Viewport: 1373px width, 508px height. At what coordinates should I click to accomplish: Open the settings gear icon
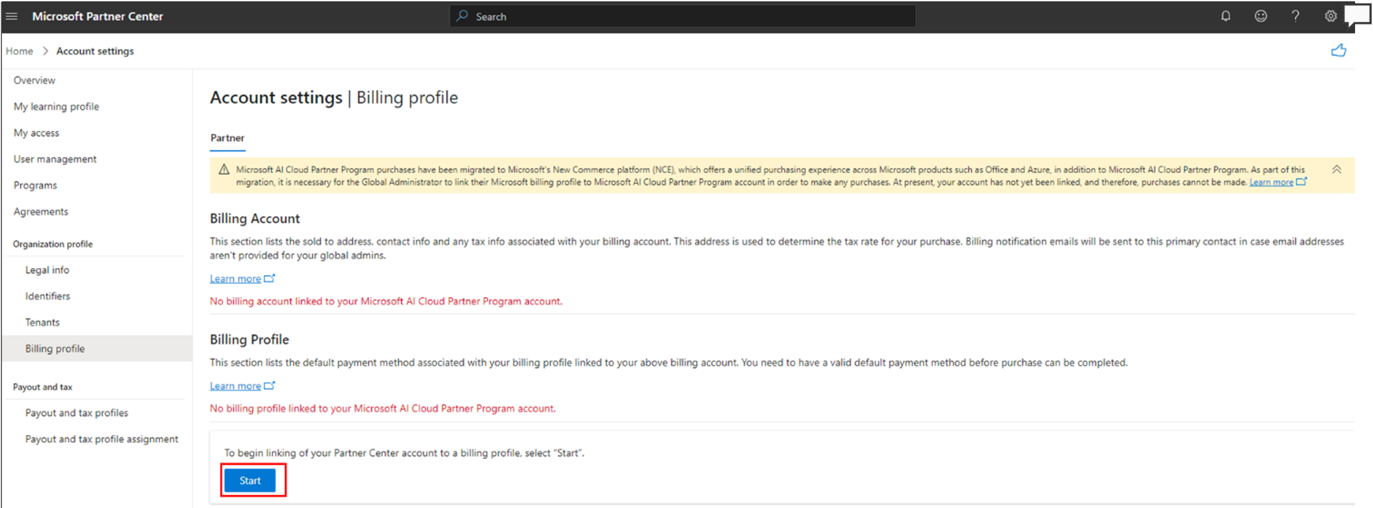[1331, 16]
